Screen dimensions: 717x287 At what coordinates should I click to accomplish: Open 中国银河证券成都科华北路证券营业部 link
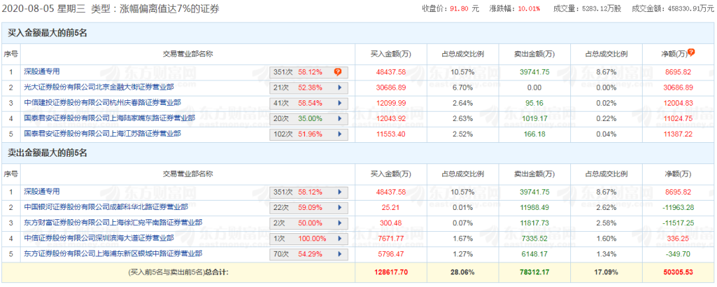[106, 207]
